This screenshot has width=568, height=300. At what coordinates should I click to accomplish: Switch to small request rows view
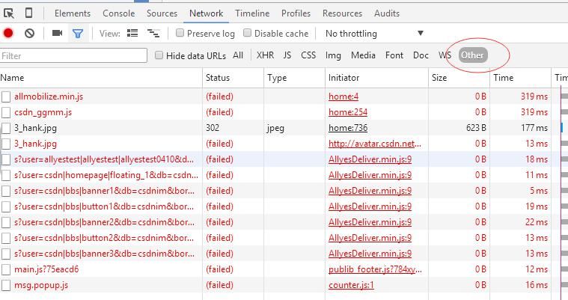tap(153, 33)
